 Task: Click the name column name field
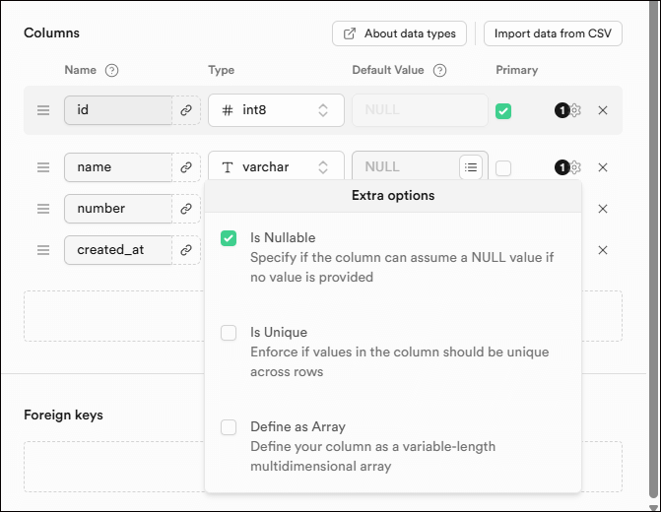tap(117, 167)
